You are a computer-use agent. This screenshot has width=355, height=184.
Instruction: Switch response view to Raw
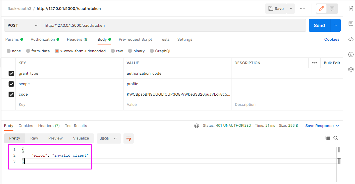coord(34,138)
